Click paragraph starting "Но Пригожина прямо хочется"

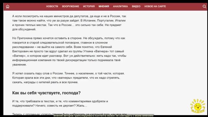(69, 51)
